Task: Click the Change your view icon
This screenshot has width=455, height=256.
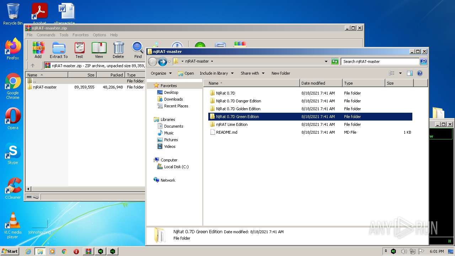Action: click(392, 73)
